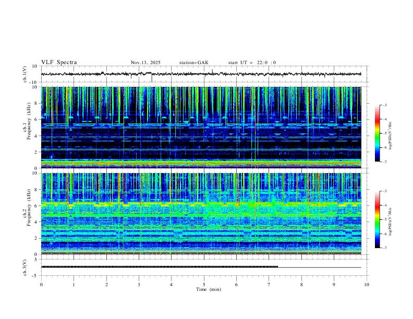
Task: Click the 'VLF Spectra' title text
Action: coord(59,63)
